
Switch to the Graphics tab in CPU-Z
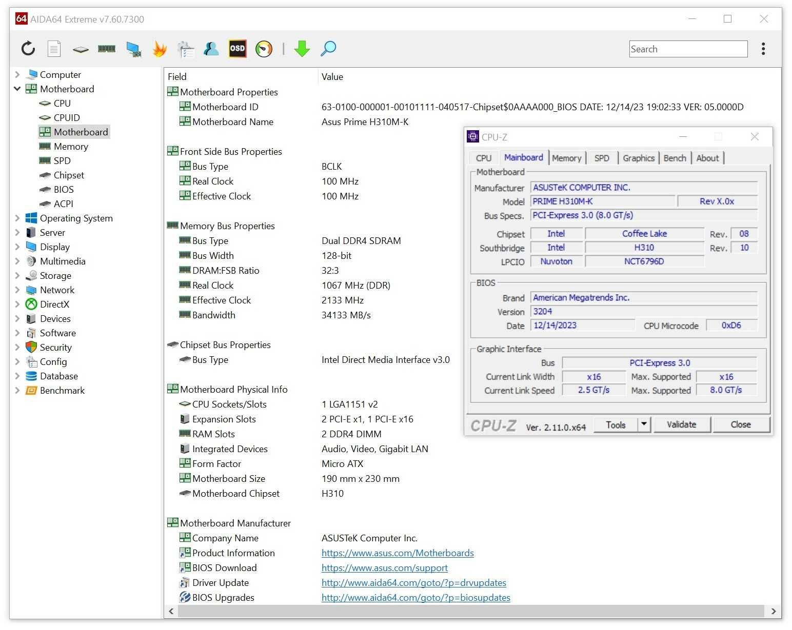coord(639,158)
